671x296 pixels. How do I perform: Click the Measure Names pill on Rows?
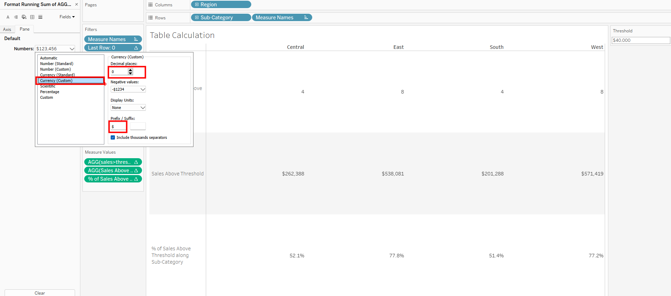pyautogui.click(x=282, y=18)
